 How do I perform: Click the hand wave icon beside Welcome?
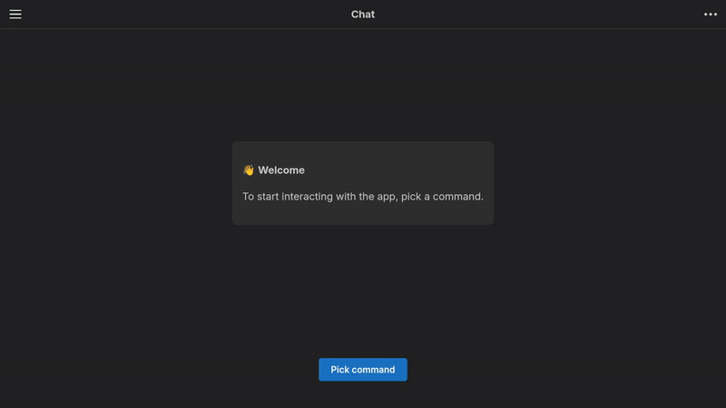[249, 170]
